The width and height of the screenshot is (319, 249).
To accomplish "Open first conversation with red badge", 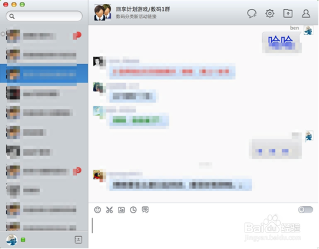I will [x=44, y=36].
